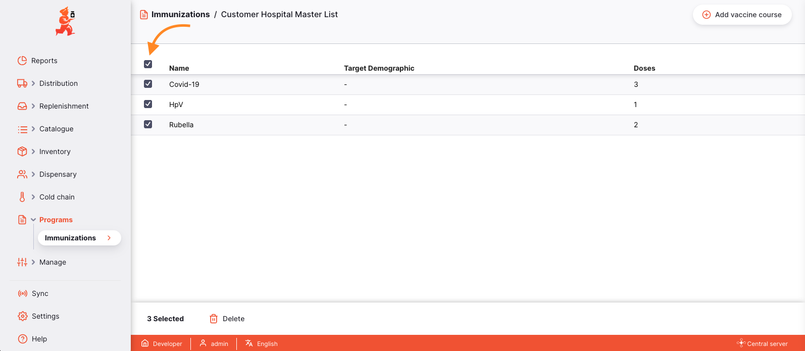Click the admin user label in footer

pyautogui.click(x=220, y=344)
